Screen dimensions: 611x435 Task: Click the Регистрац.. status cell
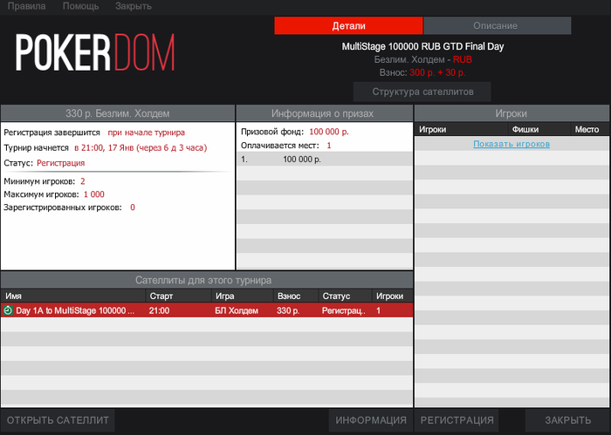(343, 310)
